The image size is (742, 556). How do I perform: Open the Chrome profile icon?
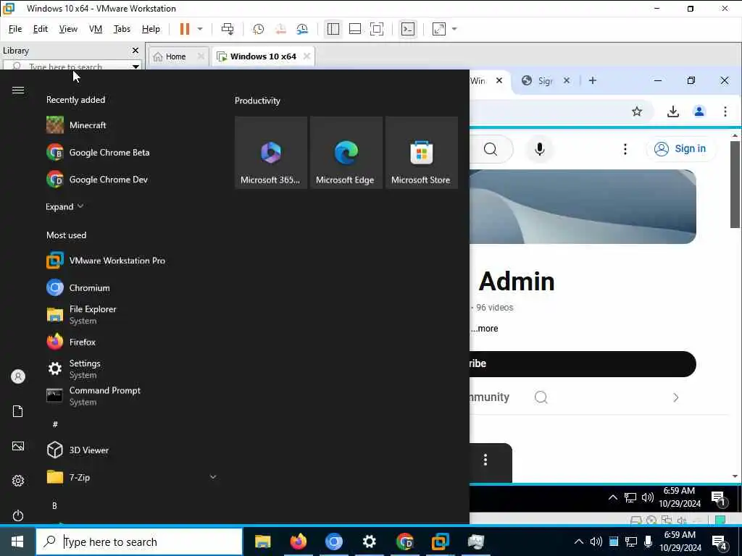point(699,111)
